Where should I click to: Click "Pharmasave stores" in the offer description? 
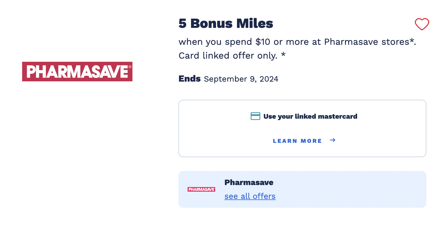pyautogui.click(x=367, y=42)
